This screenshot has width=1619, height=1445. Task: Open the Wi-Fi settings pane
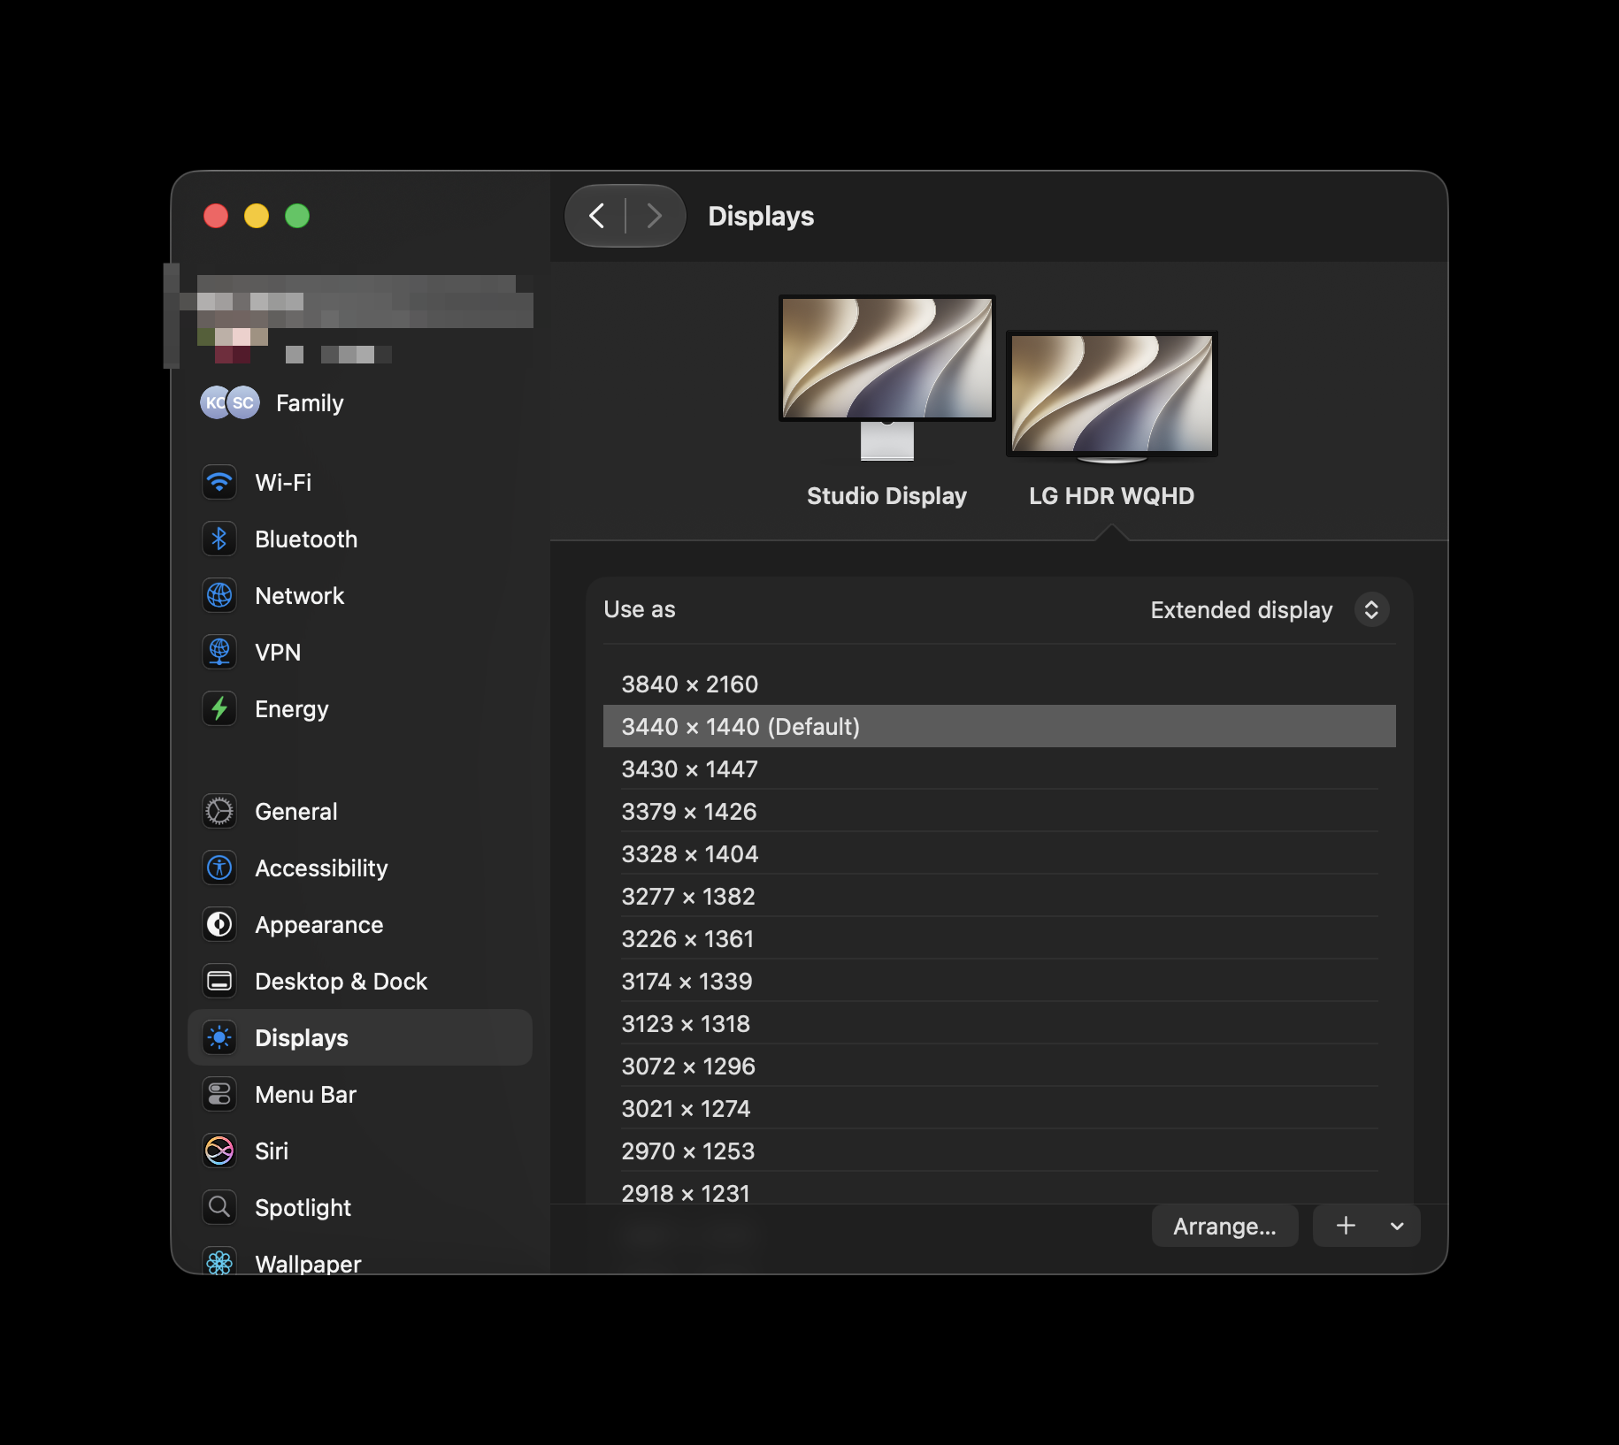(x=360, y=483)
